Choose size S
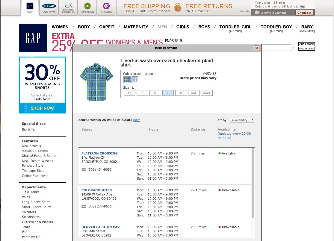Screen dimensions: 334x241 coord(142,93)
